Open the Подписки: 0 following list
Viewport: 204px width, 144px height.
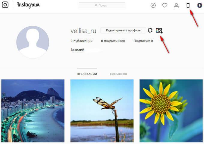coord(143,41)
